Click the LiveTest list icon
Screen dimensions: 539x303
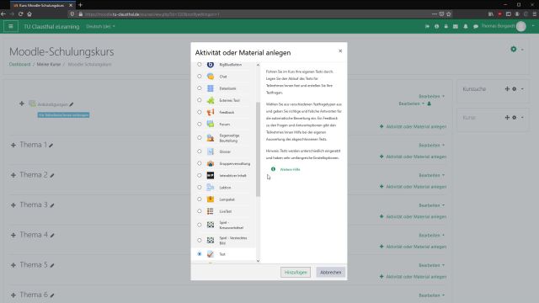[x=211, y=211]
